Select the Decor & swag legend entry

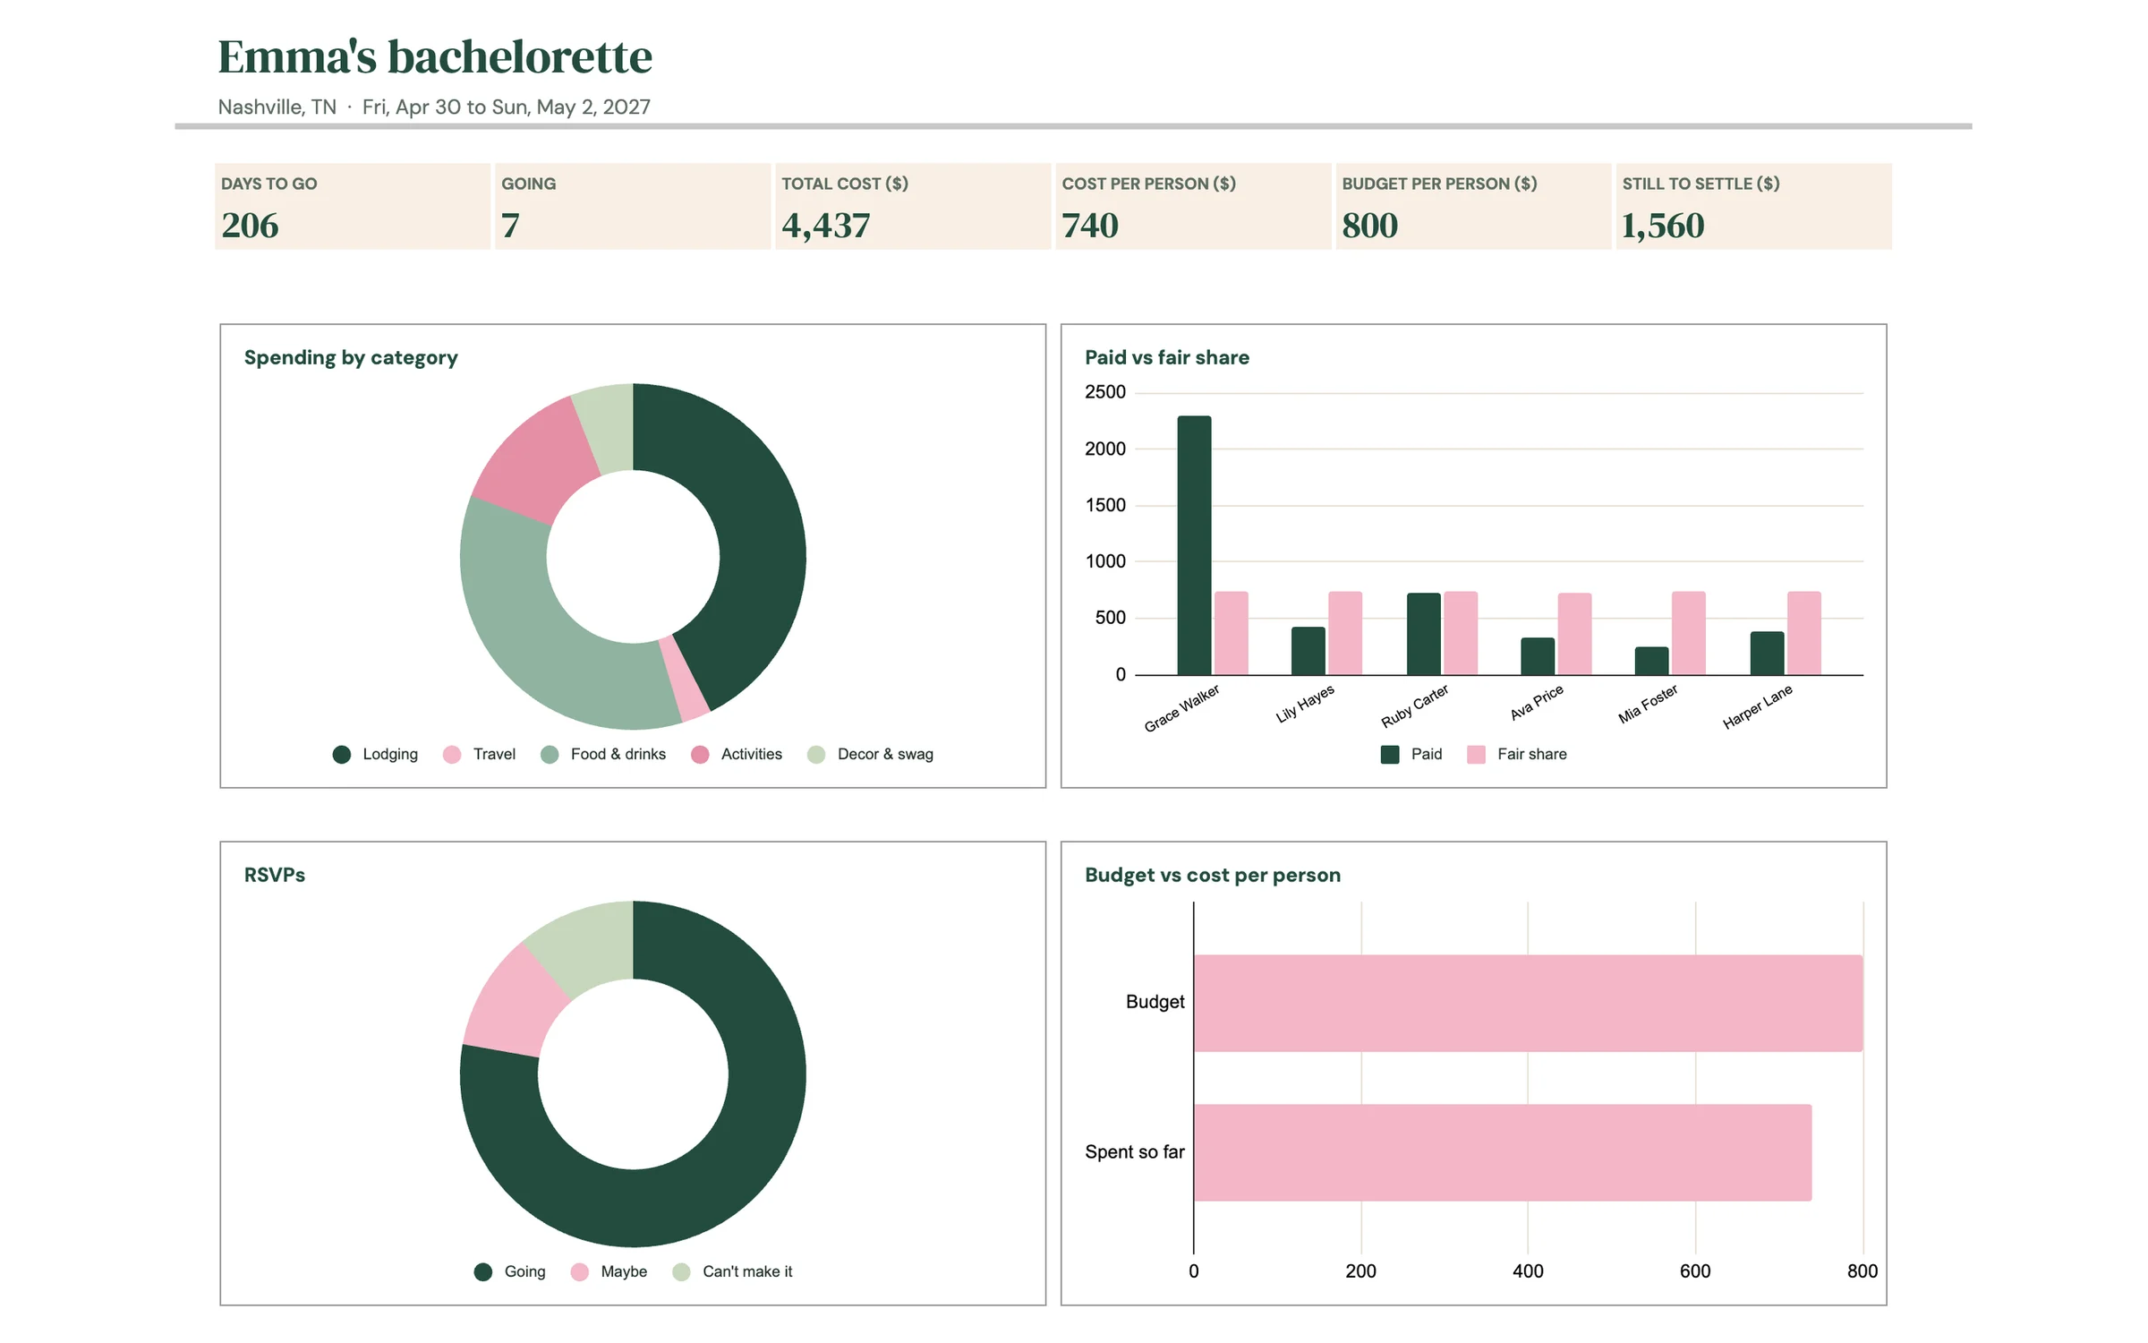(x=870, y=755)
